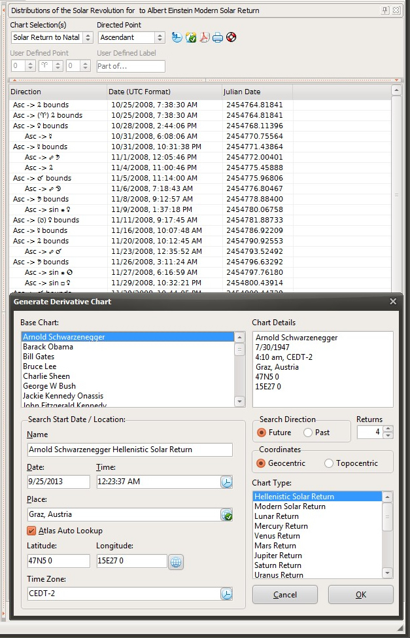Click the Returns number field
Screen dimensions: 410x638
click(x=370, y=432)
